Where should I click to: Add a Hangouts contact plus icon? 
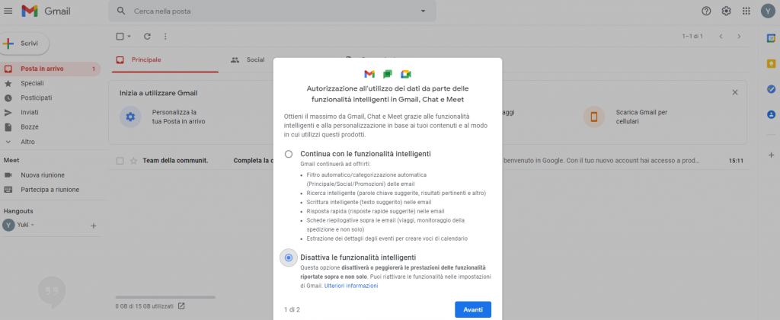point(93,226)
